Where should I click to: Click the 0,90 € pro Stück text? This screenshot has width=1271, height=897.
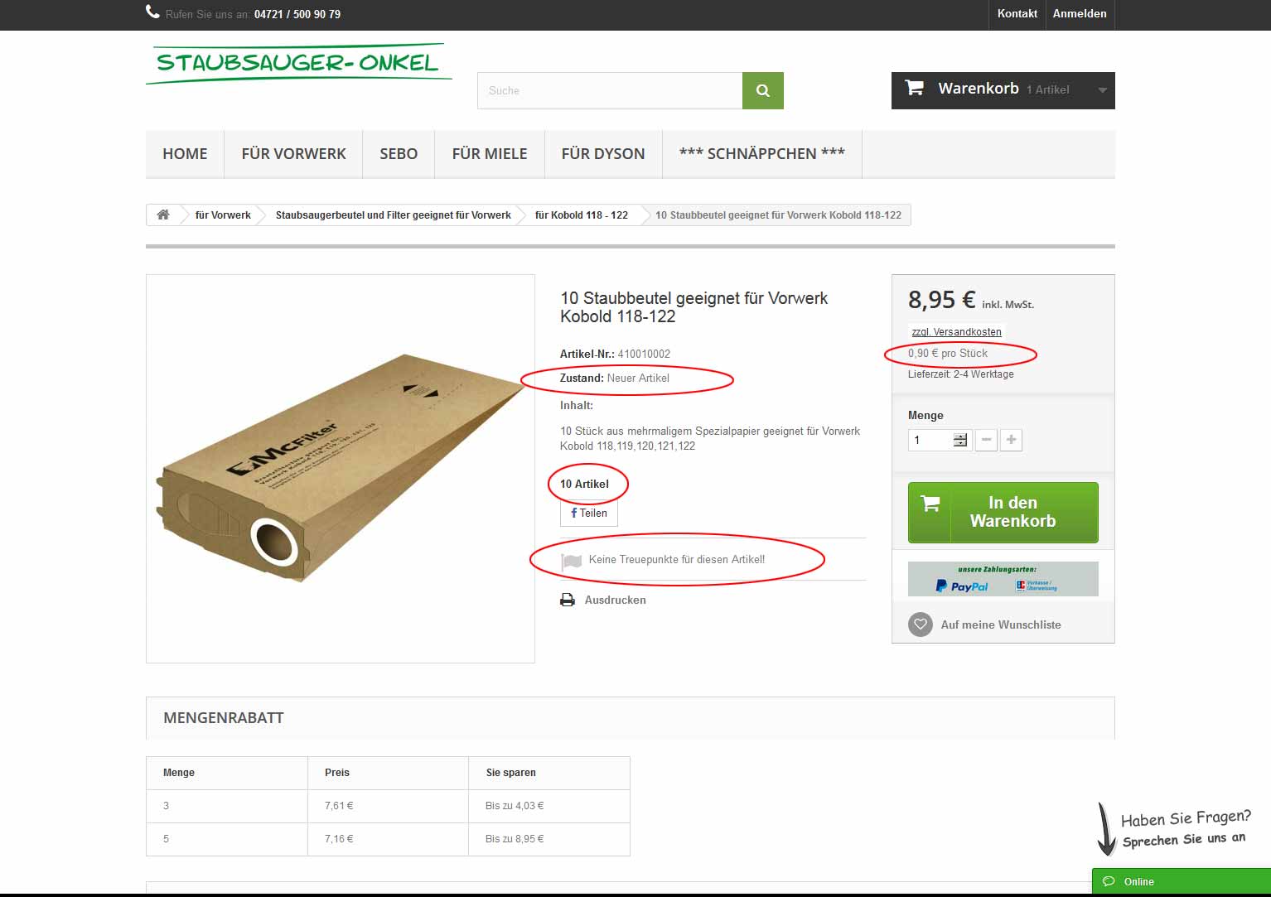(x=948, y=353)
